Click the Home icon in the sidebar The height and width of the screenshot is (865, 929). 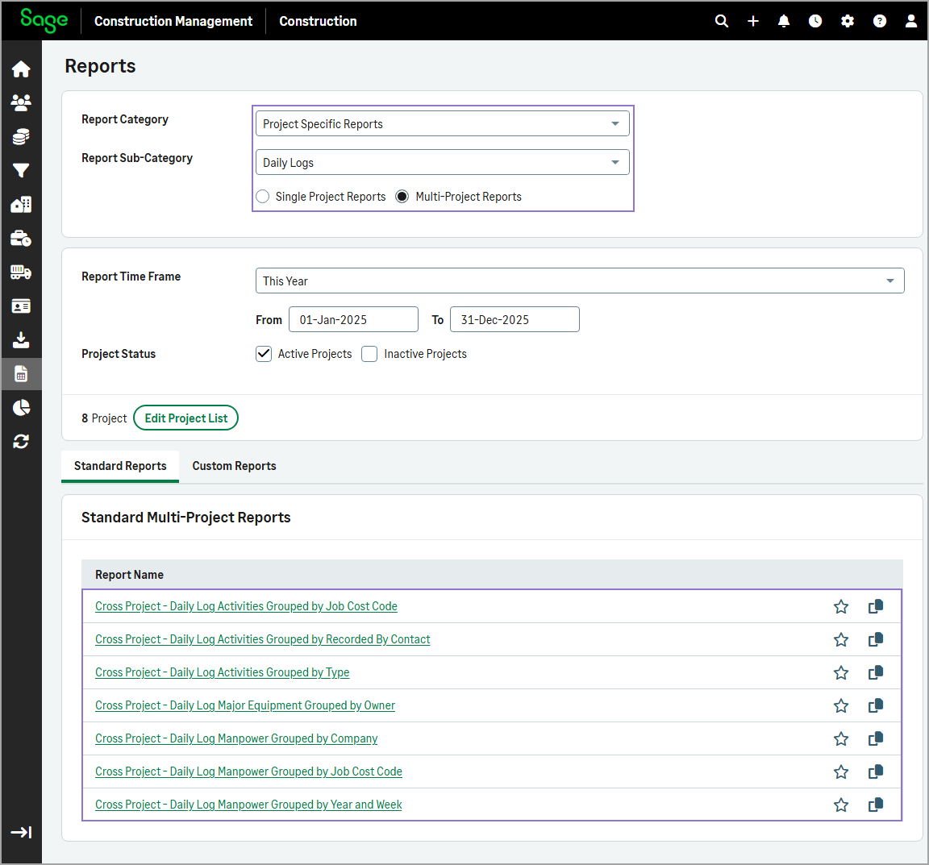[x=21, y=69]
